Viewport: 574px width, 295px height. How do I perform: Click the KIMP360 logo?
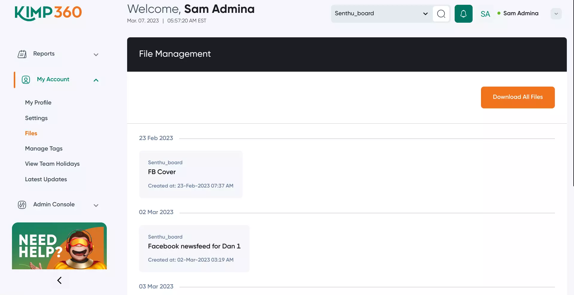click(x=48, y=13)
